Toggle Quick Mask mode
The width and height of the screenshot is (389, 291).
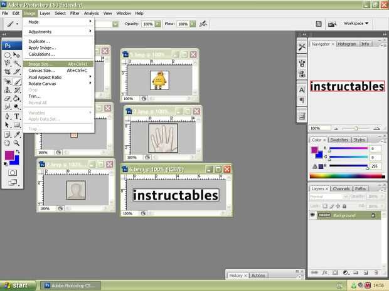point(13,173)
